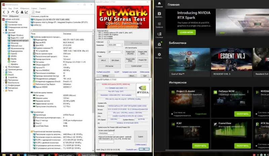
Task: Click Quit button in FurMark
Action: click(145, 76)
